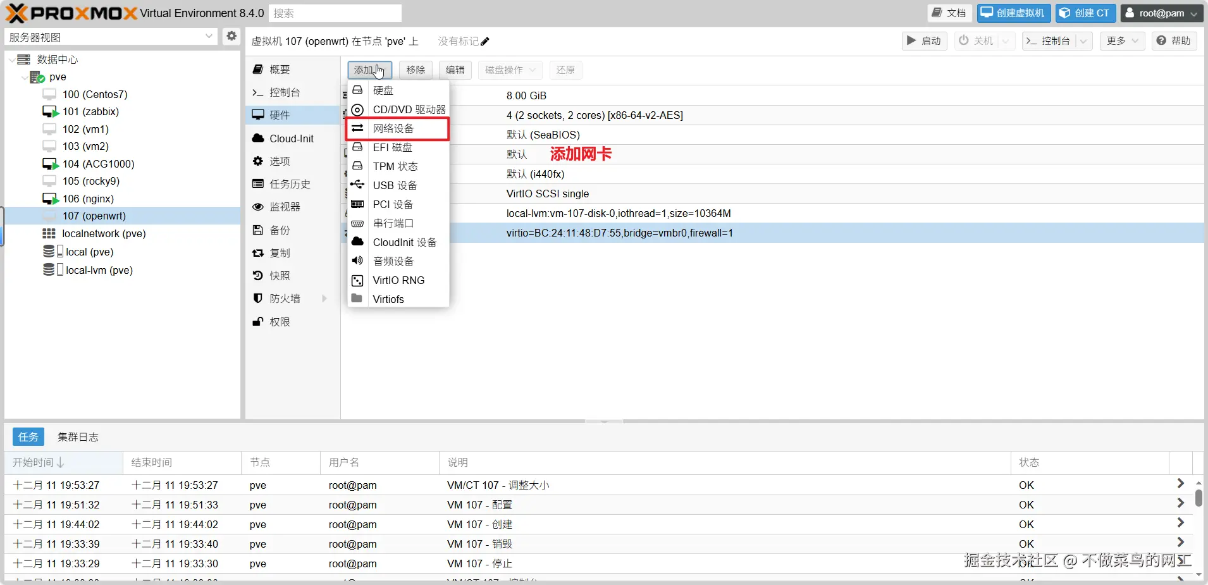This screenshot has width=1208, height=585.
Task: Open the 控制台 console dropdown arrow
Action: (x=1084, y=41)
